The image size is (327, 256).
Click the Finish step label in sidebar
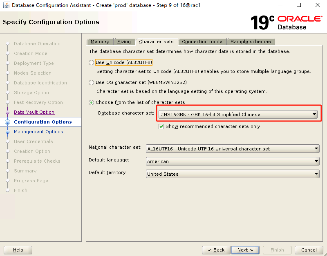click(x=21, y=190)
